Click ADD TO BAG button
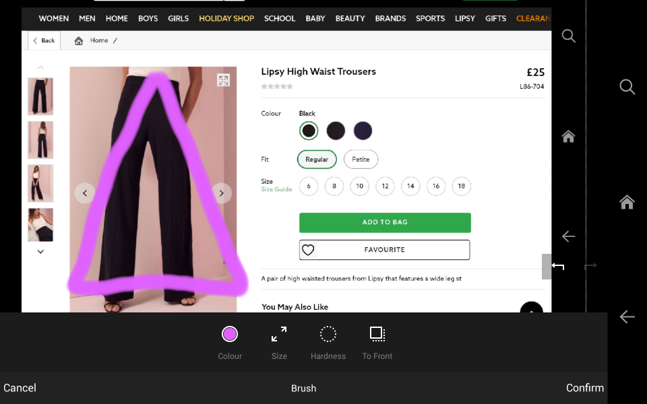 point(385,223)
